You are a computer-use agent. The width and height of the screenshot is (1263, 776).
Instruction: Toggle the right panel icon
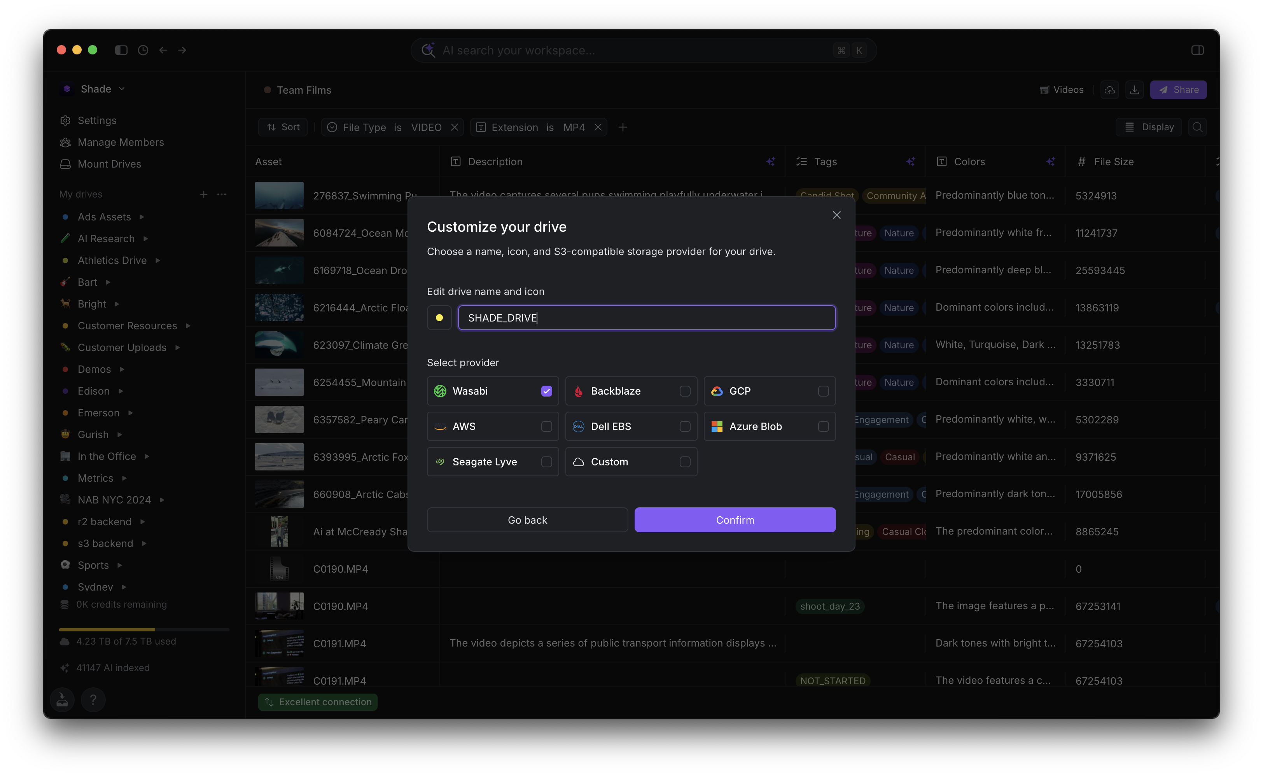[x=1197, y=50]
